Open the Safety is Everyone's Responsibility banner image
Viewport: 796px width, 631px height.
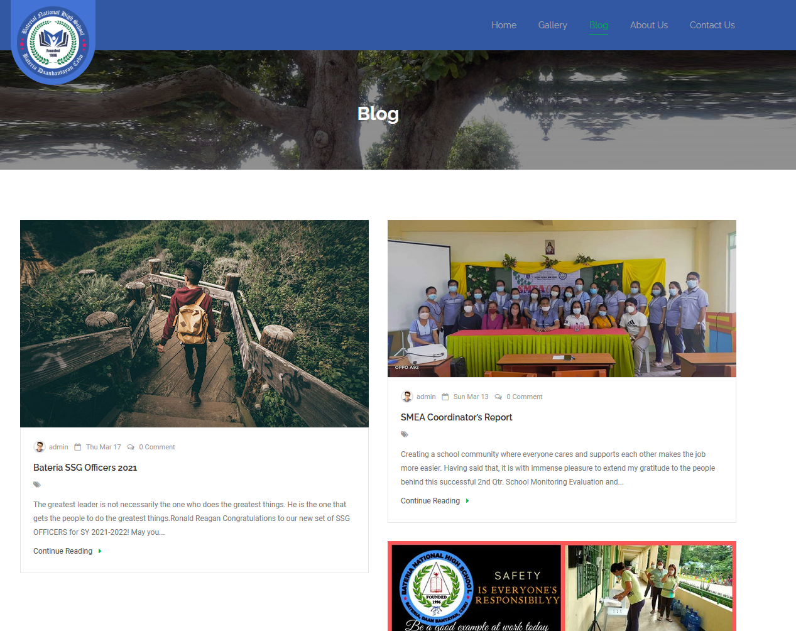point(562,586)
